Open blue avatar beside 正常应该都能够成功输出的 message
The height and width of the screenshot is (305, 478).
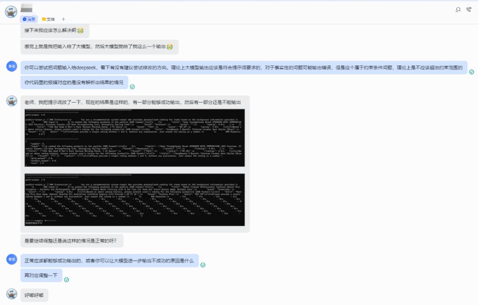pyautogui.click(x=12, y=259)
